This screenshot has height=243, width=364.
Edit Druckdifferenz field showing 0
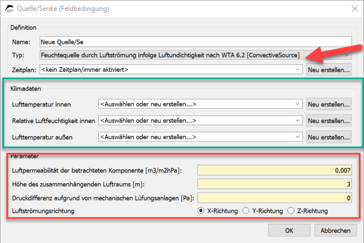[x=274, y=198]
